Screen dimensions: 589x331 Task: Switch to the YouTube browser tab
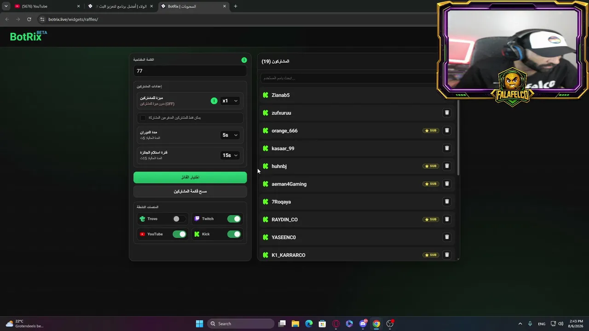click(46, 6)
